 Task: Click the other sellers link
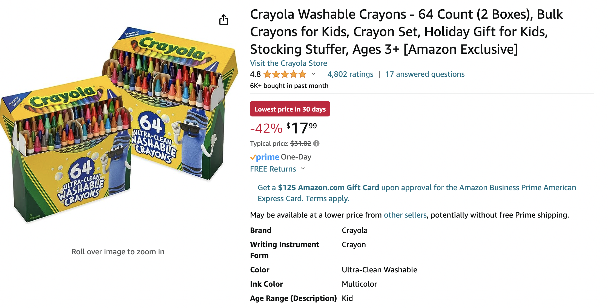[x=405, y=215]
